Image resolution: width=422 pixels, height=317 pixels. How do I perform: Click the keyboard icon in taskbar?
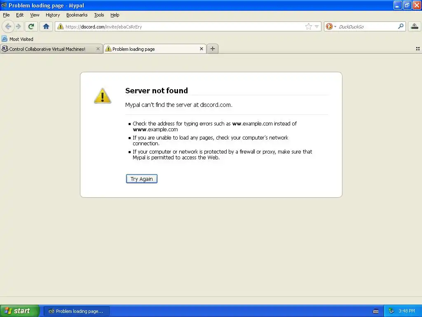376,311
